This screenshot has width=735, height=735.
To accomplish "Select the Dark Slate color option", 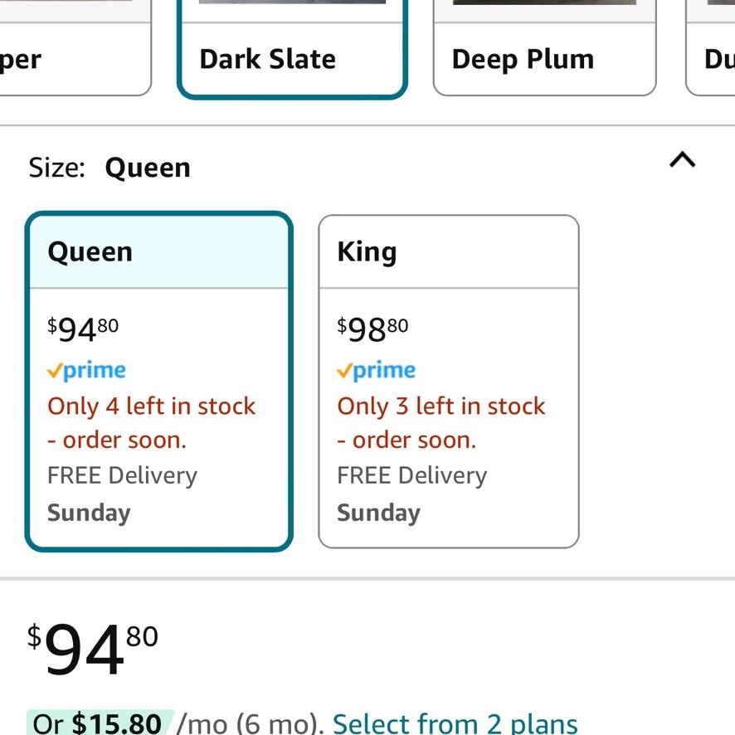I will [292, 47].
